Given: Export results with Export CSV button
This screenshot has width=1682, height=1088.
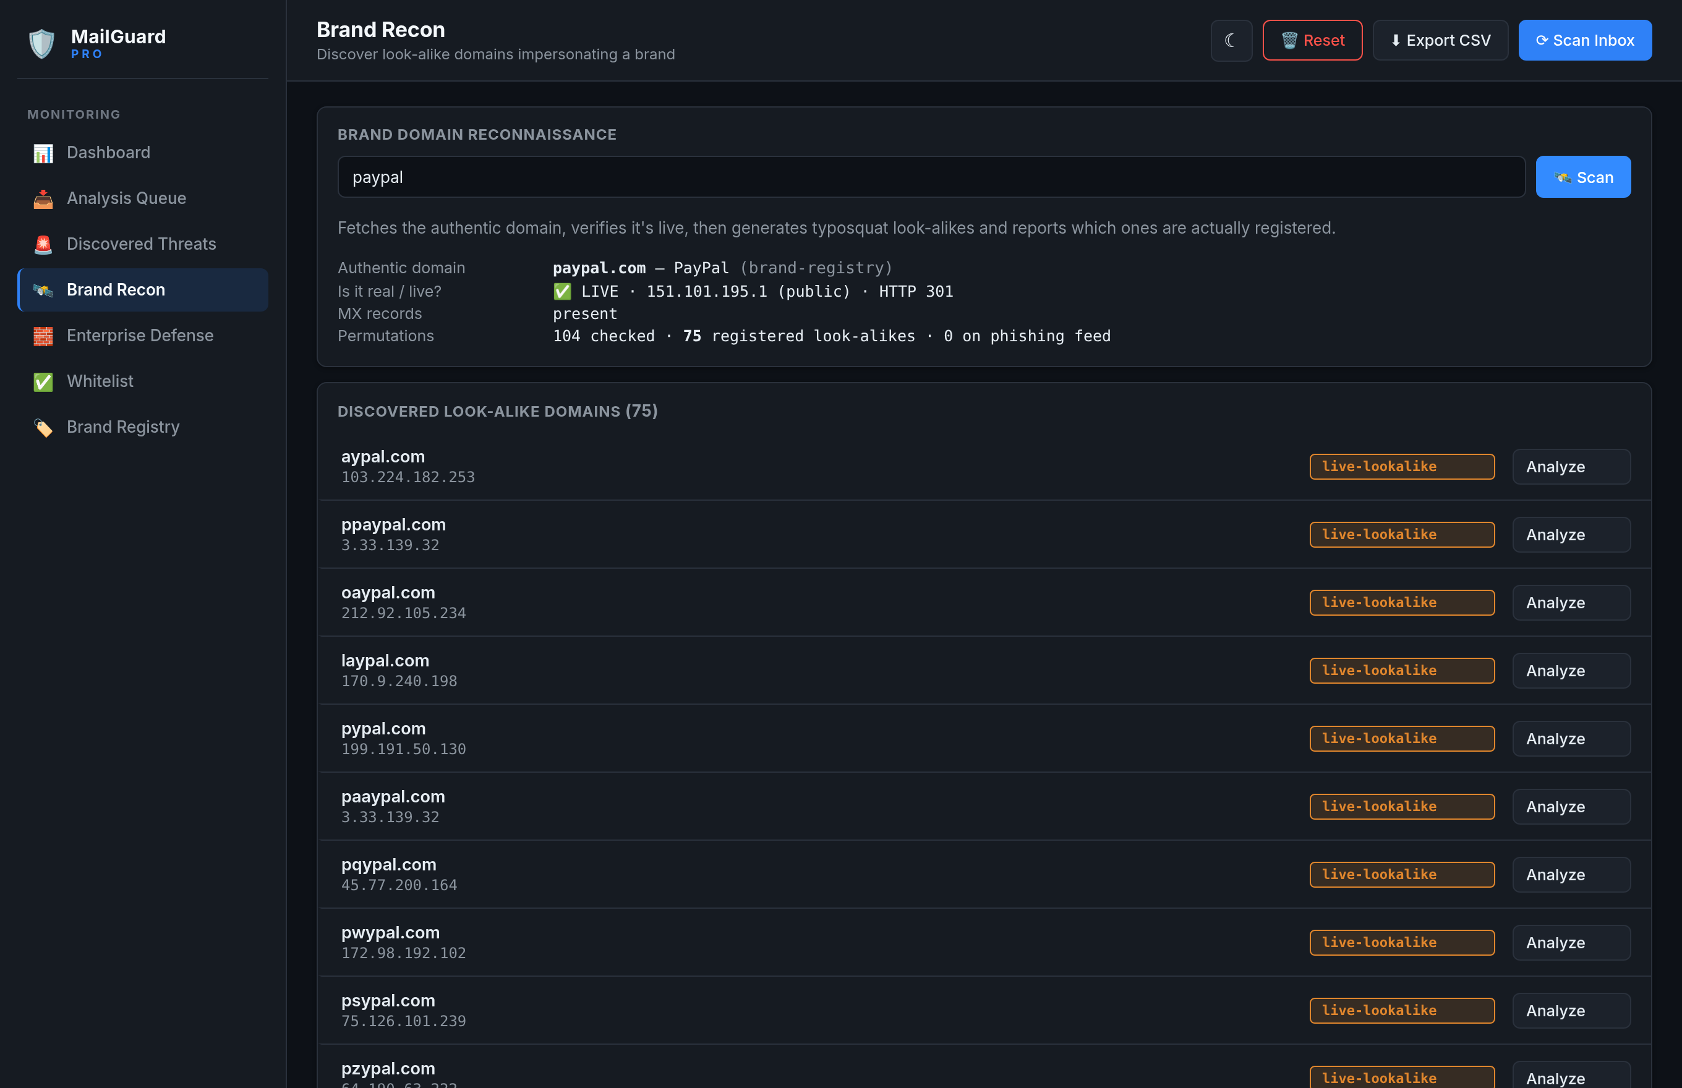Looking at the screenshot, I should click(1440, 40).
